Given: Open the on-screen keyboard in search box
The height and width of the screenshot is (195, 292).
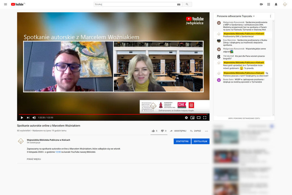Looking at the screenshot, I should (179, 5).
